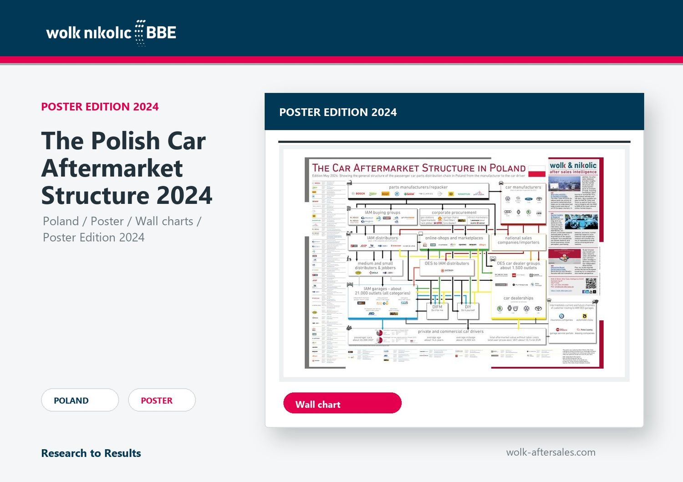The height and width of the screenshot is (482, 683).
Task: Visit the wolk-aftersales.com link
Action: pos(550,452)
